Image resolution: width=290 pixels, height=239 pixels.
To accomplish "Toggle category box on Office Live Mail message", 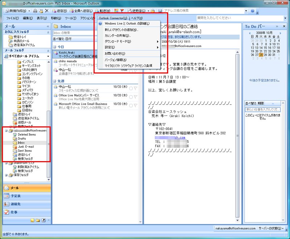I will pyautogui.click(x=131, y=97).
